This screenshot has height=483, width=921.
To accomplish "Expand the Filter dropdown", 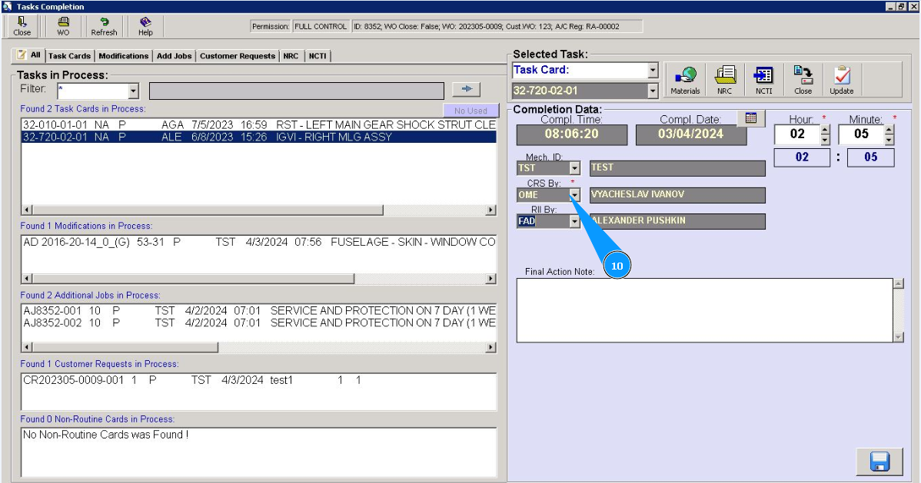I will point(133,91).
